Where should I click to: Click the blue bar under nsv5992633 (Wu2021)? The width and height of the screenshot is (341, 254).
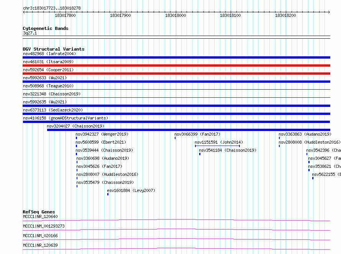click(x=176, y=82)
